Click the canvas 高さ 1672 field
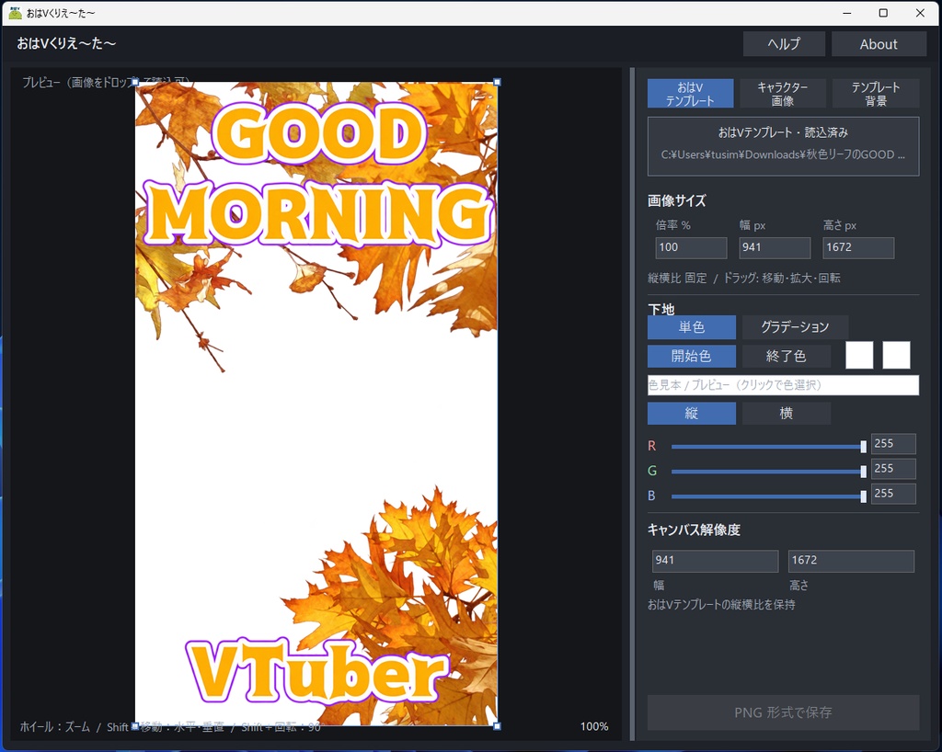942x752 pixels. tap(851, 561)
